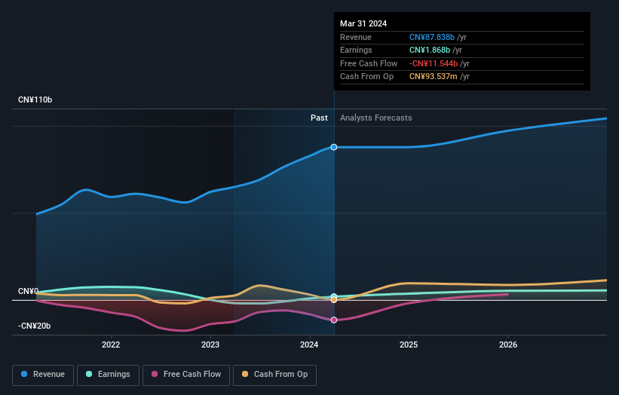Click the orange Cash From Op legend dot
This screenshot has height=395, width=619.
245,374
